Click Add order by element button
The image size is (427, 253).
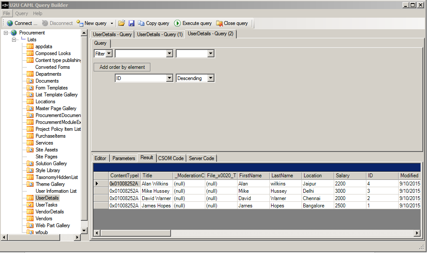pyautogui.click(x=122, y=67)
